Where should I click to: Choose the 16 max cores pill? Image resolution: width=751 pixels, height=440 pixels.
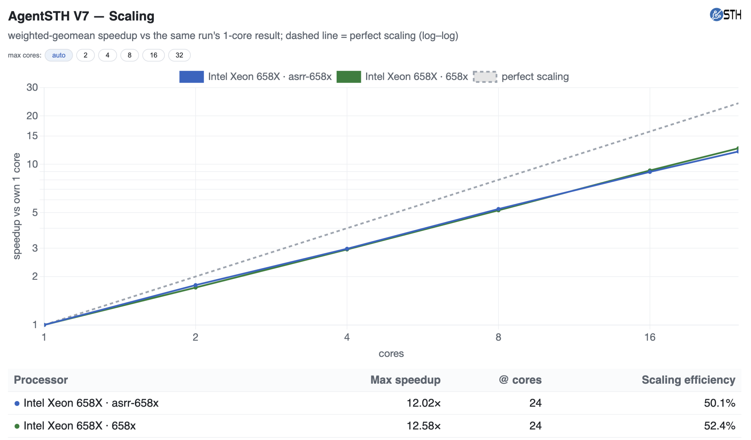tap(153, 55)
